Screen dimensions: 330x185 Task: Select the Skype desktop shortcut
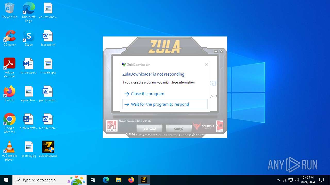tap(29, 39)
